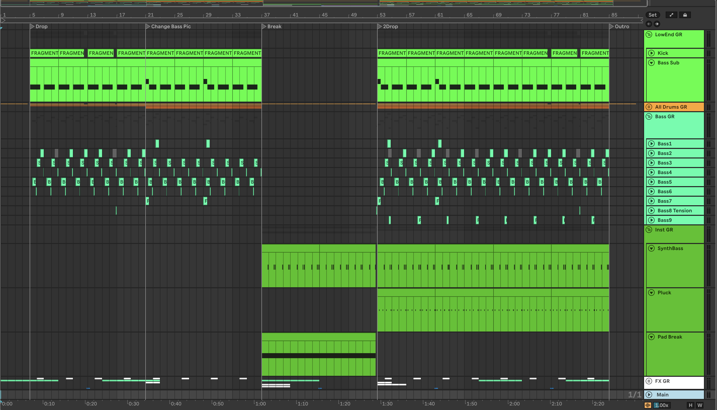Click the H optimize height button
717x410 pixels.
691,405
